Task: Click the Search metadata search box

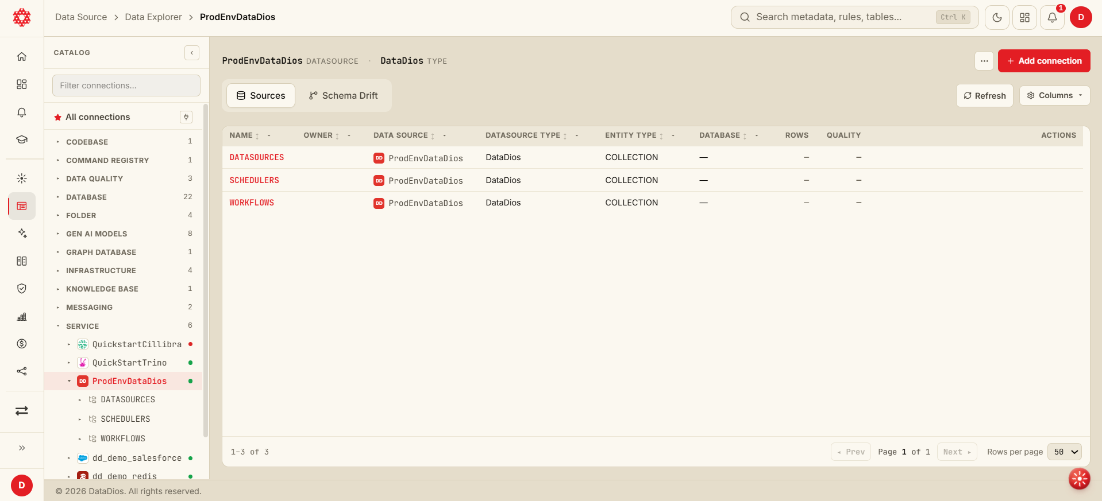Action: click(854, 17)
